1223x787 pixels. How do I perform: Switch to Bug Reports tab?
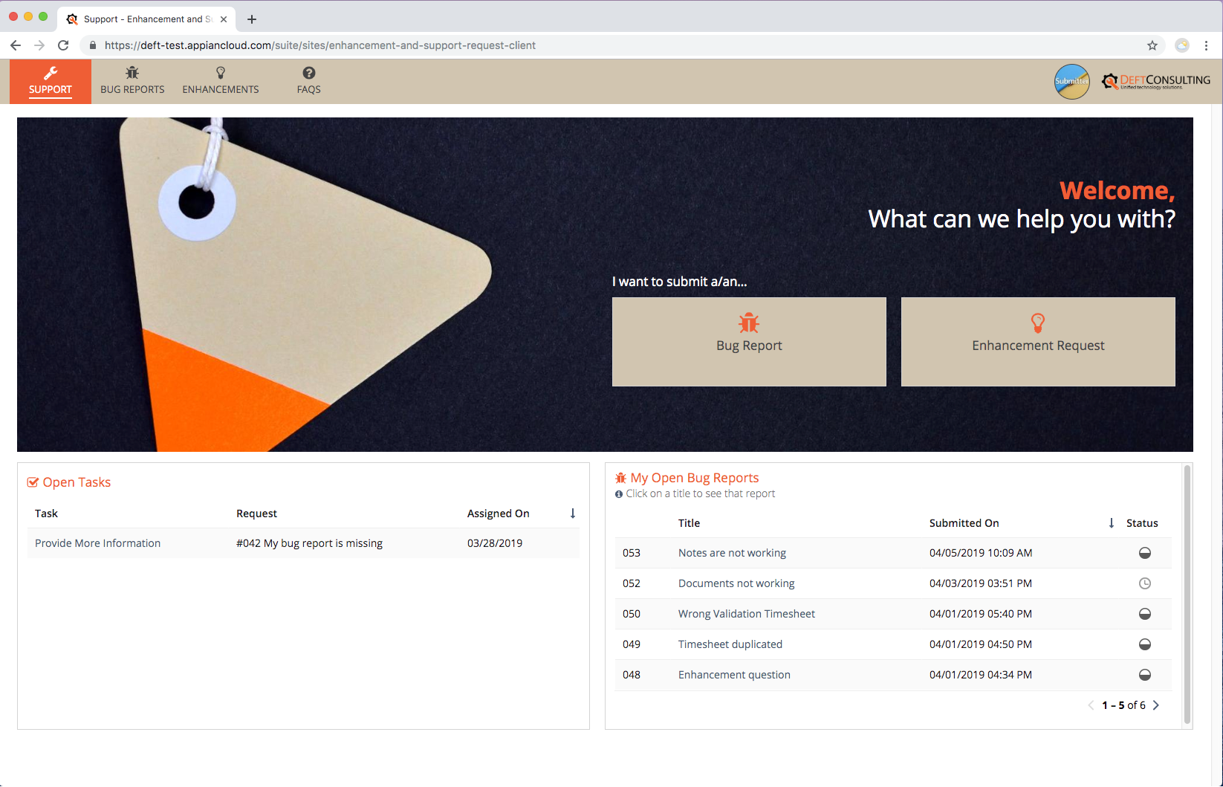tap(132, 81)
